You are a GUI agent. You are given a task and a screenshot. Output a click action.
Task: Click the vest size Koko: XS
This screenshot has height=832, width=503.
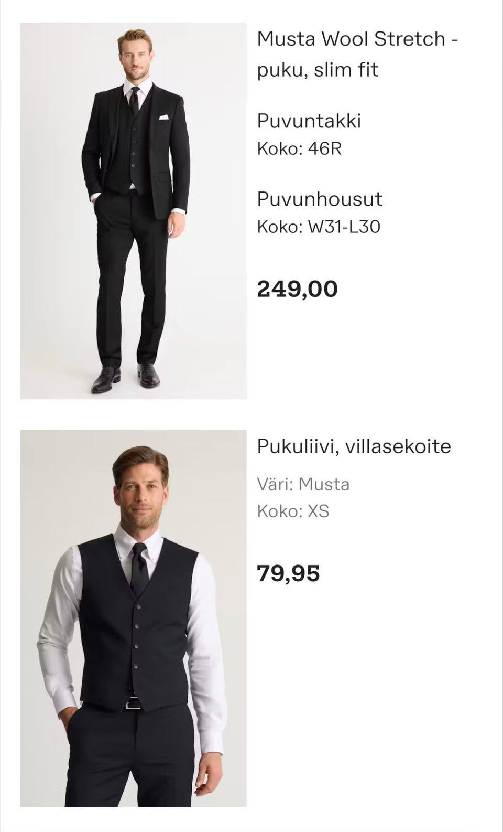pos(293,511)
